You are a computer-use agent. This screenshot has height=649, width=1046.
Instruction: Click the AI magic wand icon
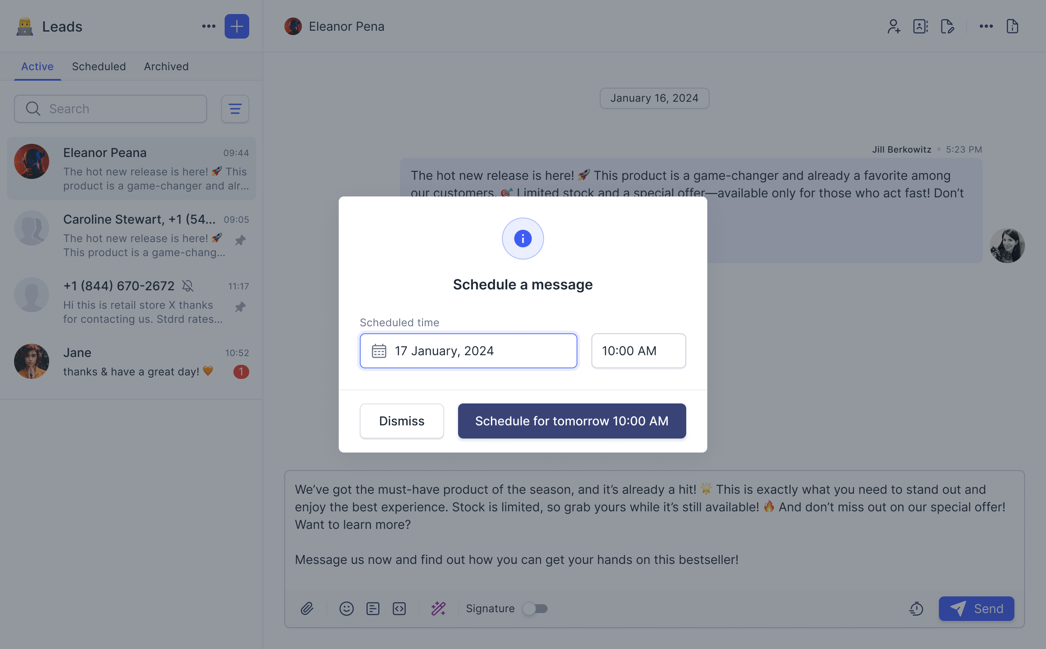pos(438,609)
